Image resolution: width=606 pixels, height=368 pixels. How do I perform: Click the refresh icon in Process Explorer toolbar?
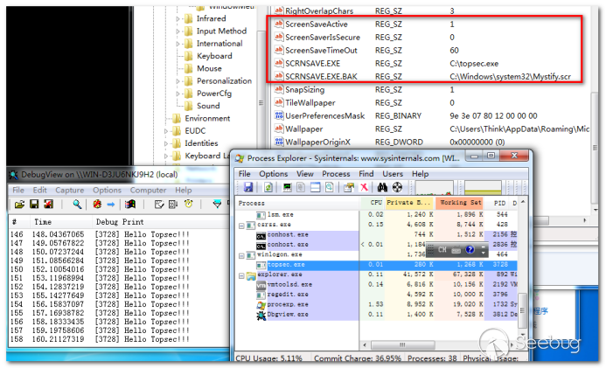tap(268, 188)
